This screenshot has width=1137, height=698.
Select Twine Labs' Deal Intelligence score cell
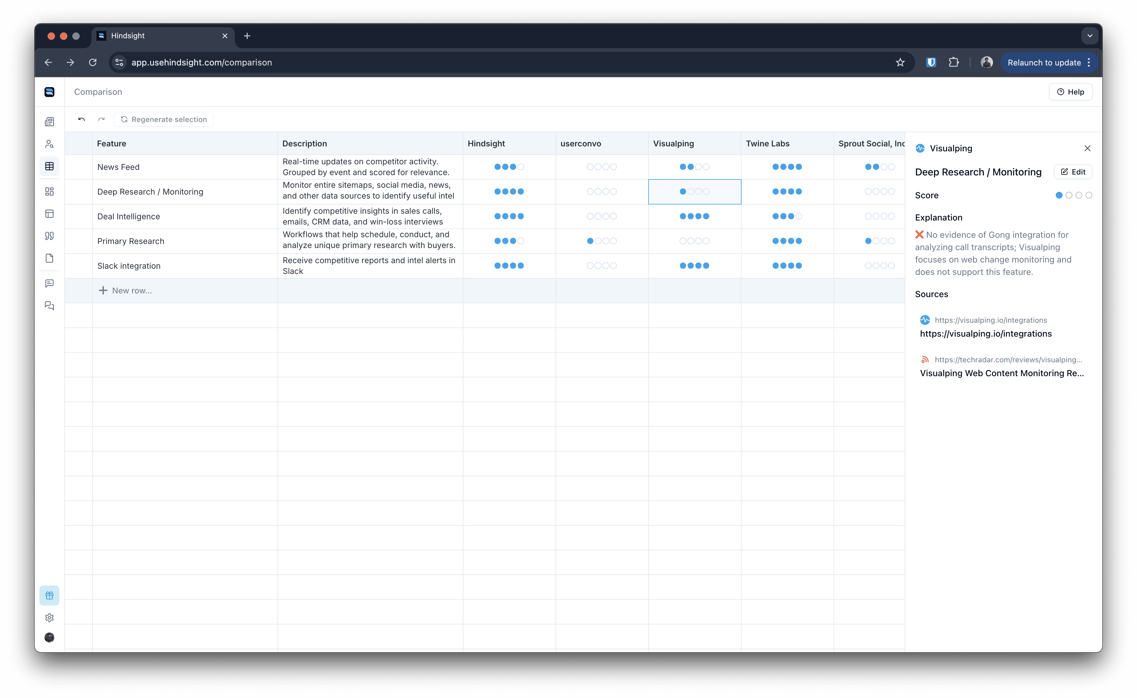point(787,217)
